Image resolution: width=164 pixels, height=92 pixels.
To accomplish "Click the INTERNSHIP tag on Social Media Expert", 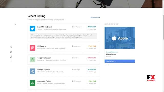I will (92, 27).
